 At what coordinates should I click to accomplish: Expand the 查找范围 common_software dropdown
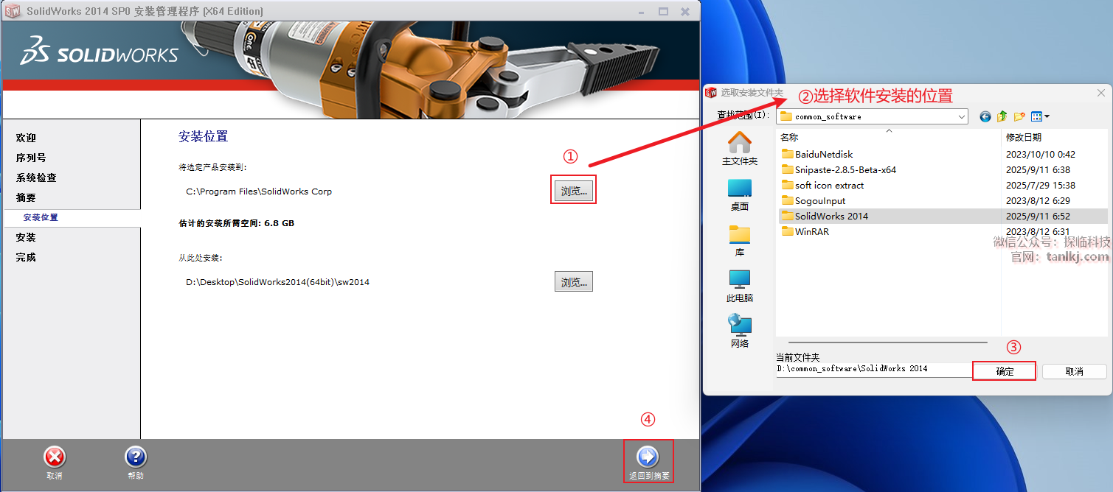coord(962,116)
